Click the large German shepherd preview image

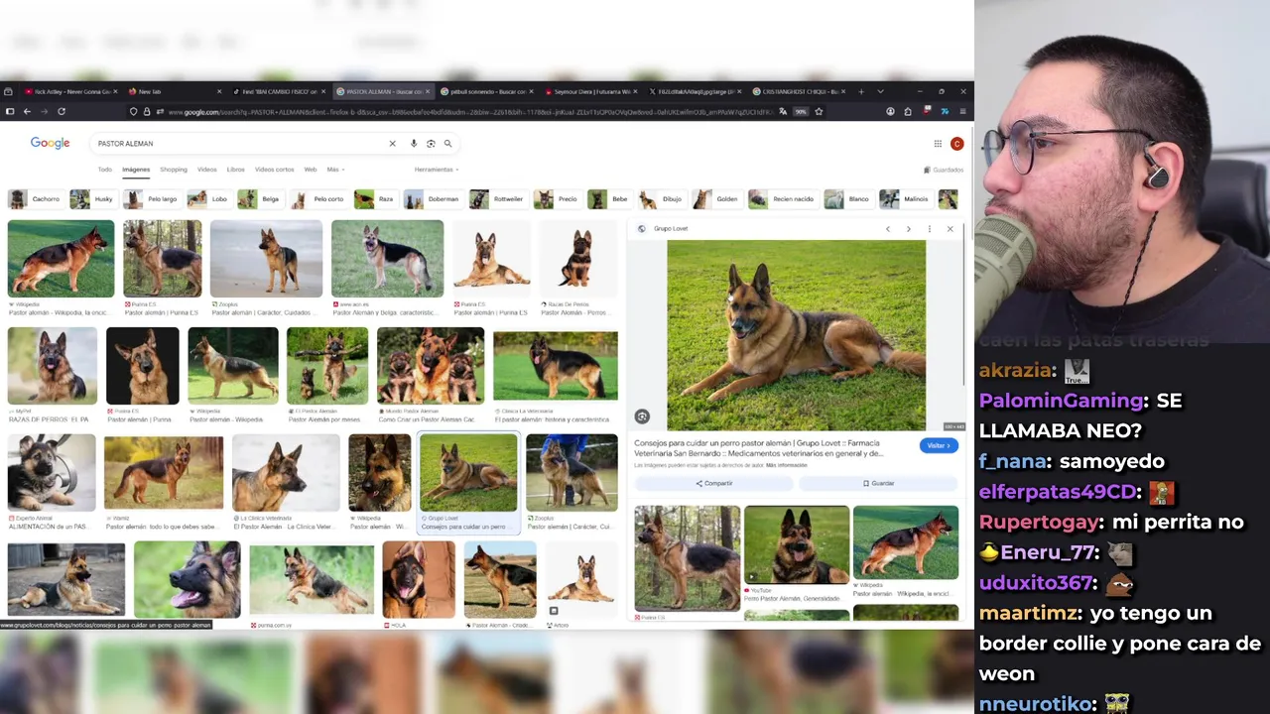tap(796, 335)
